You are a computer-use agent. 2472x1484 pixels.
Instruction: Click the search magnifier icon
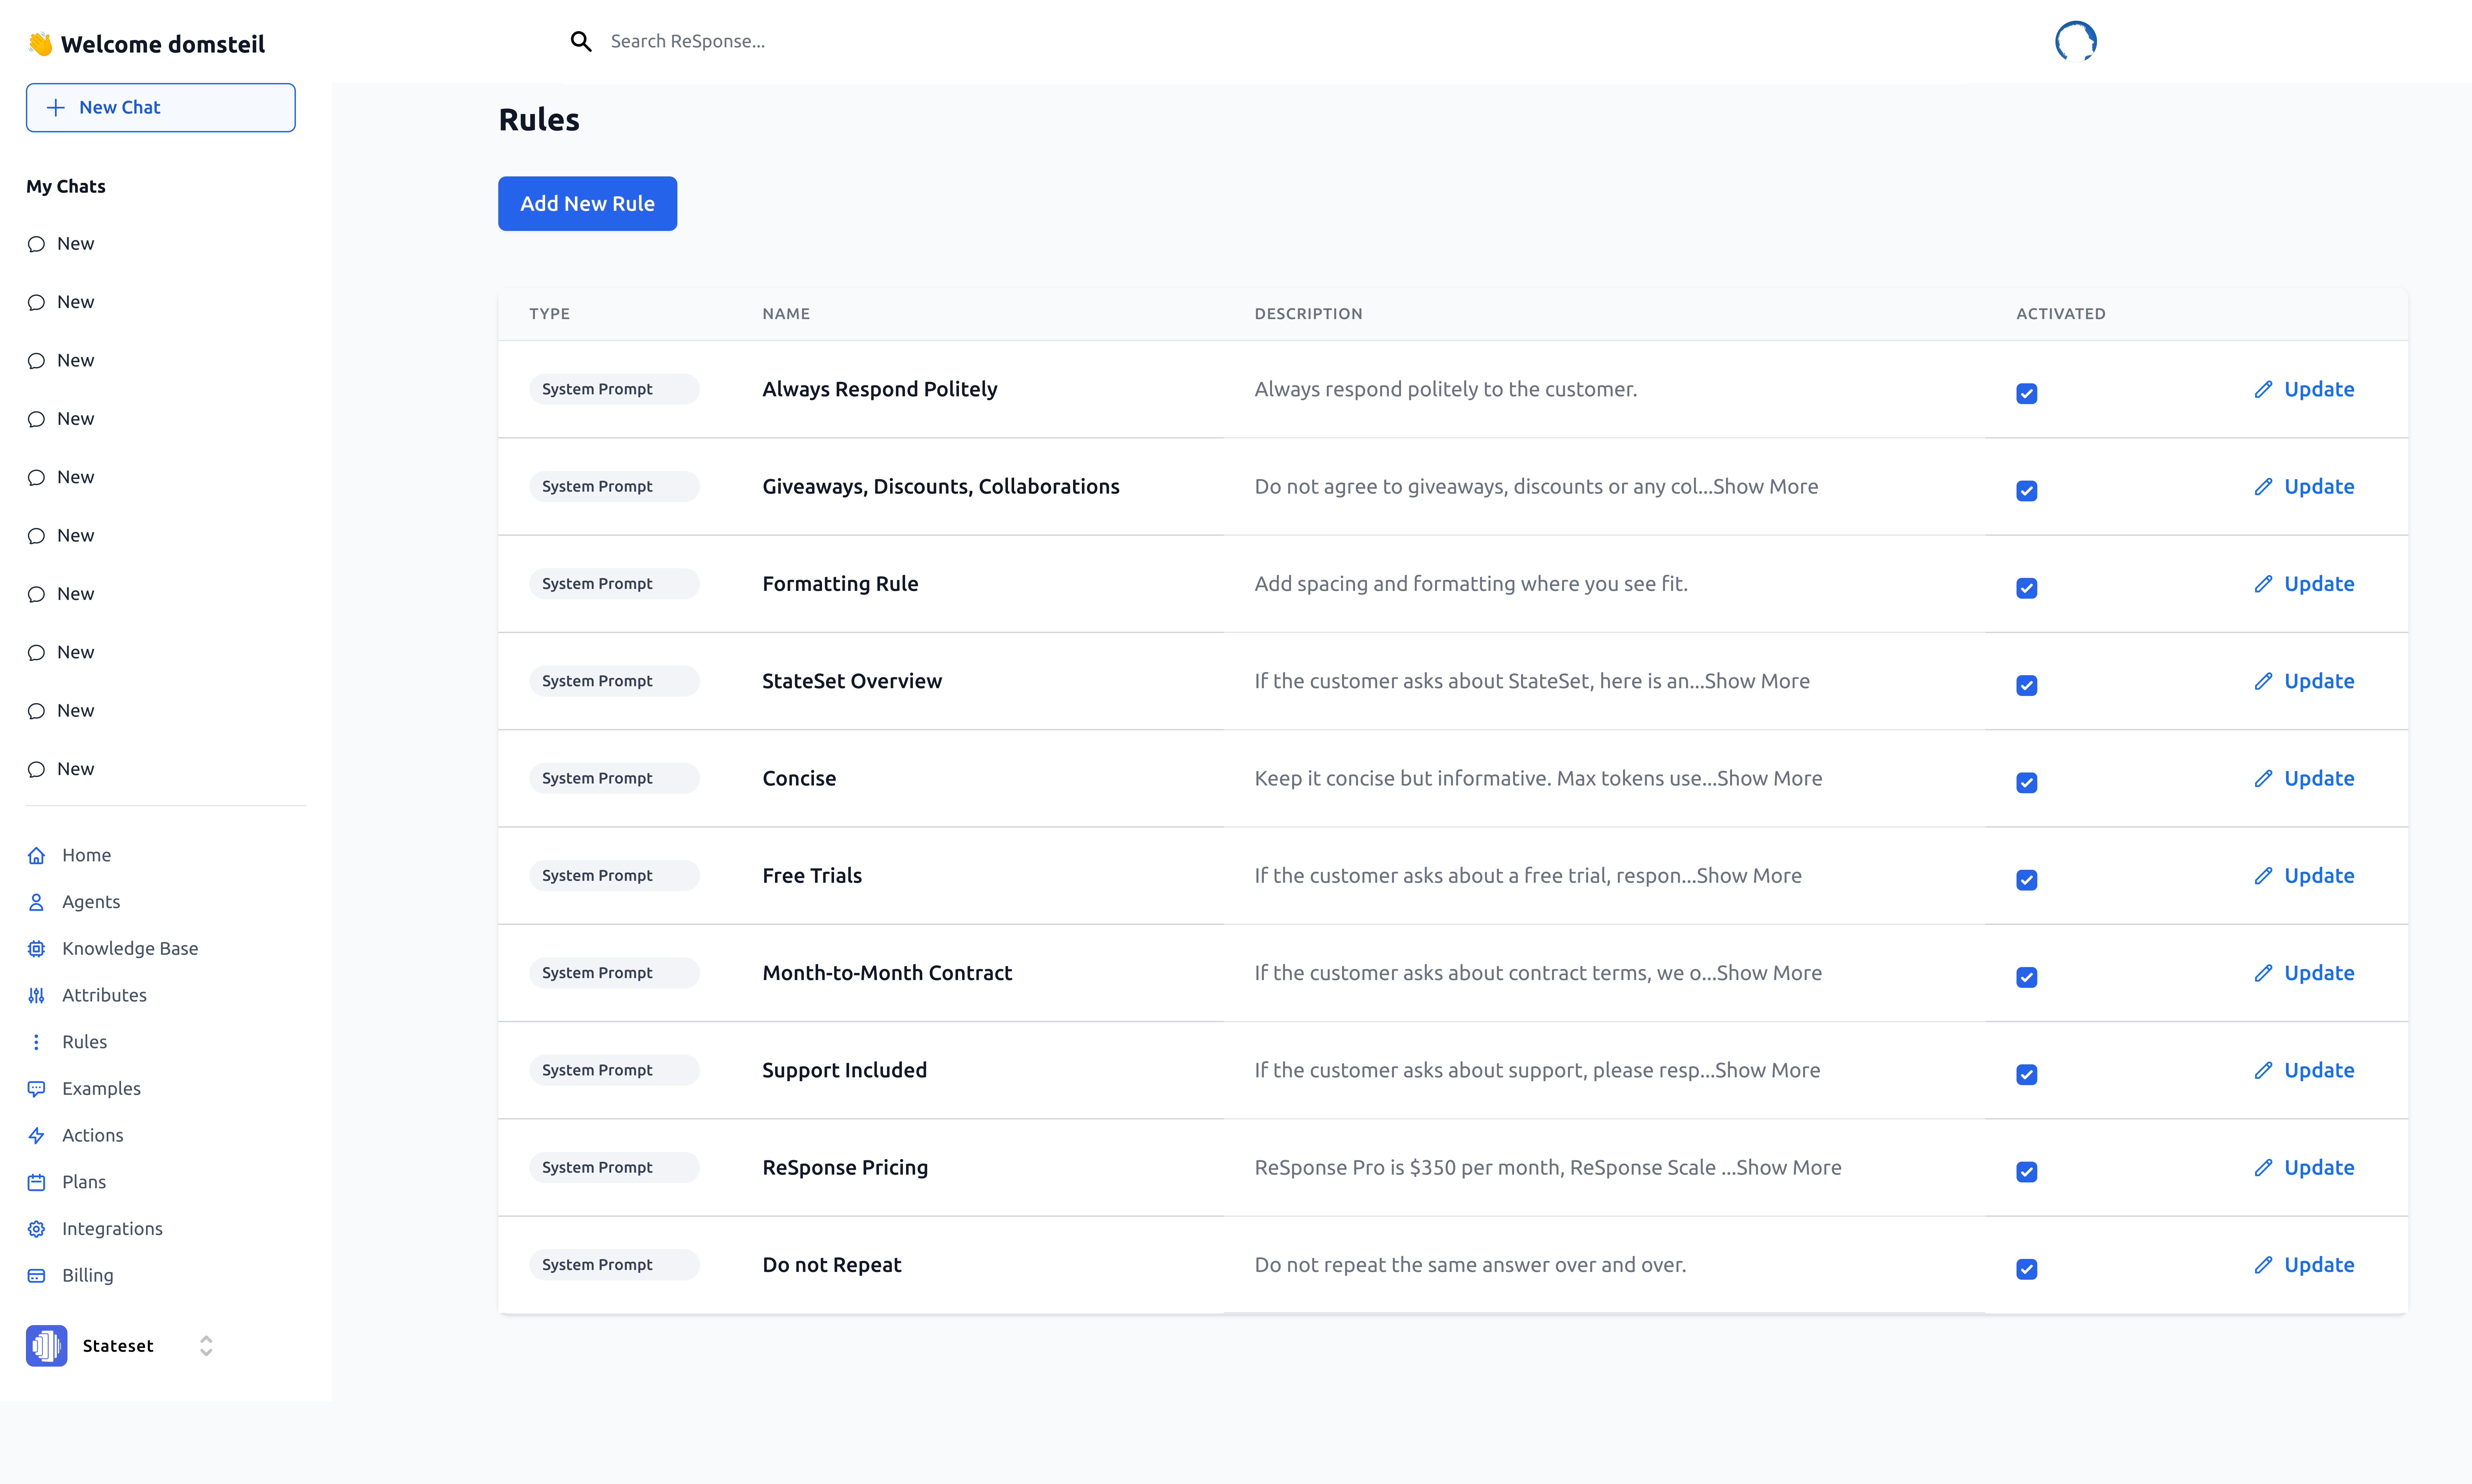[581, 41]
